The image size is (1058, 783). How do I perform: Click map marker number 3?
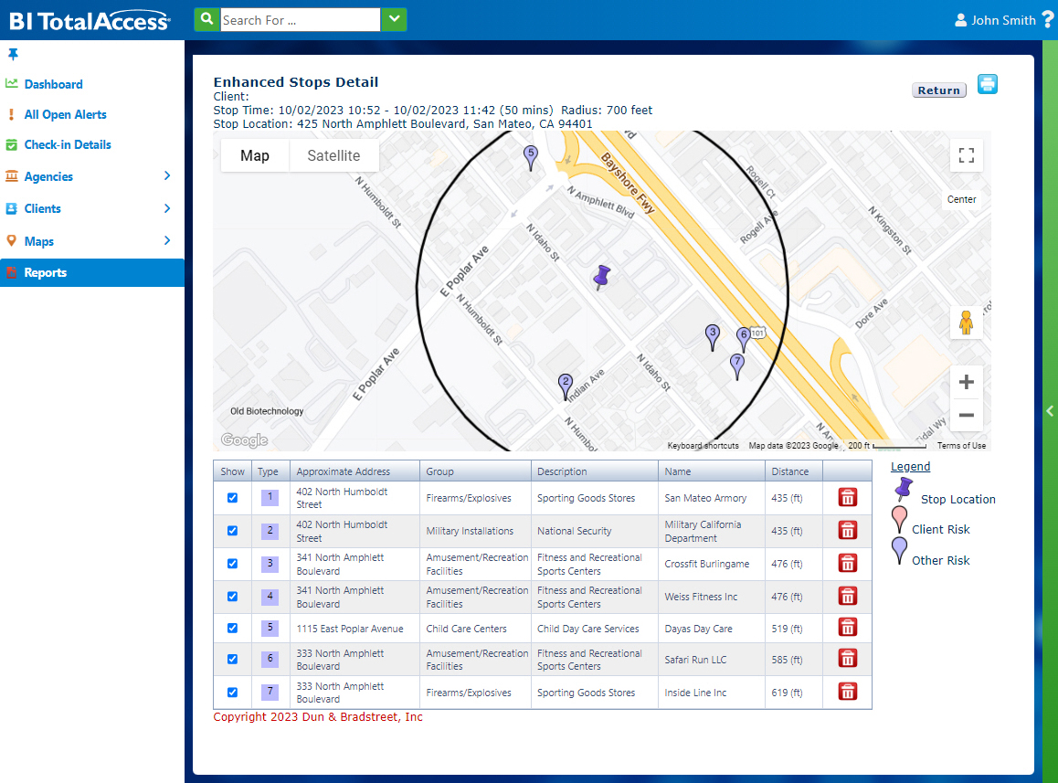712,337
